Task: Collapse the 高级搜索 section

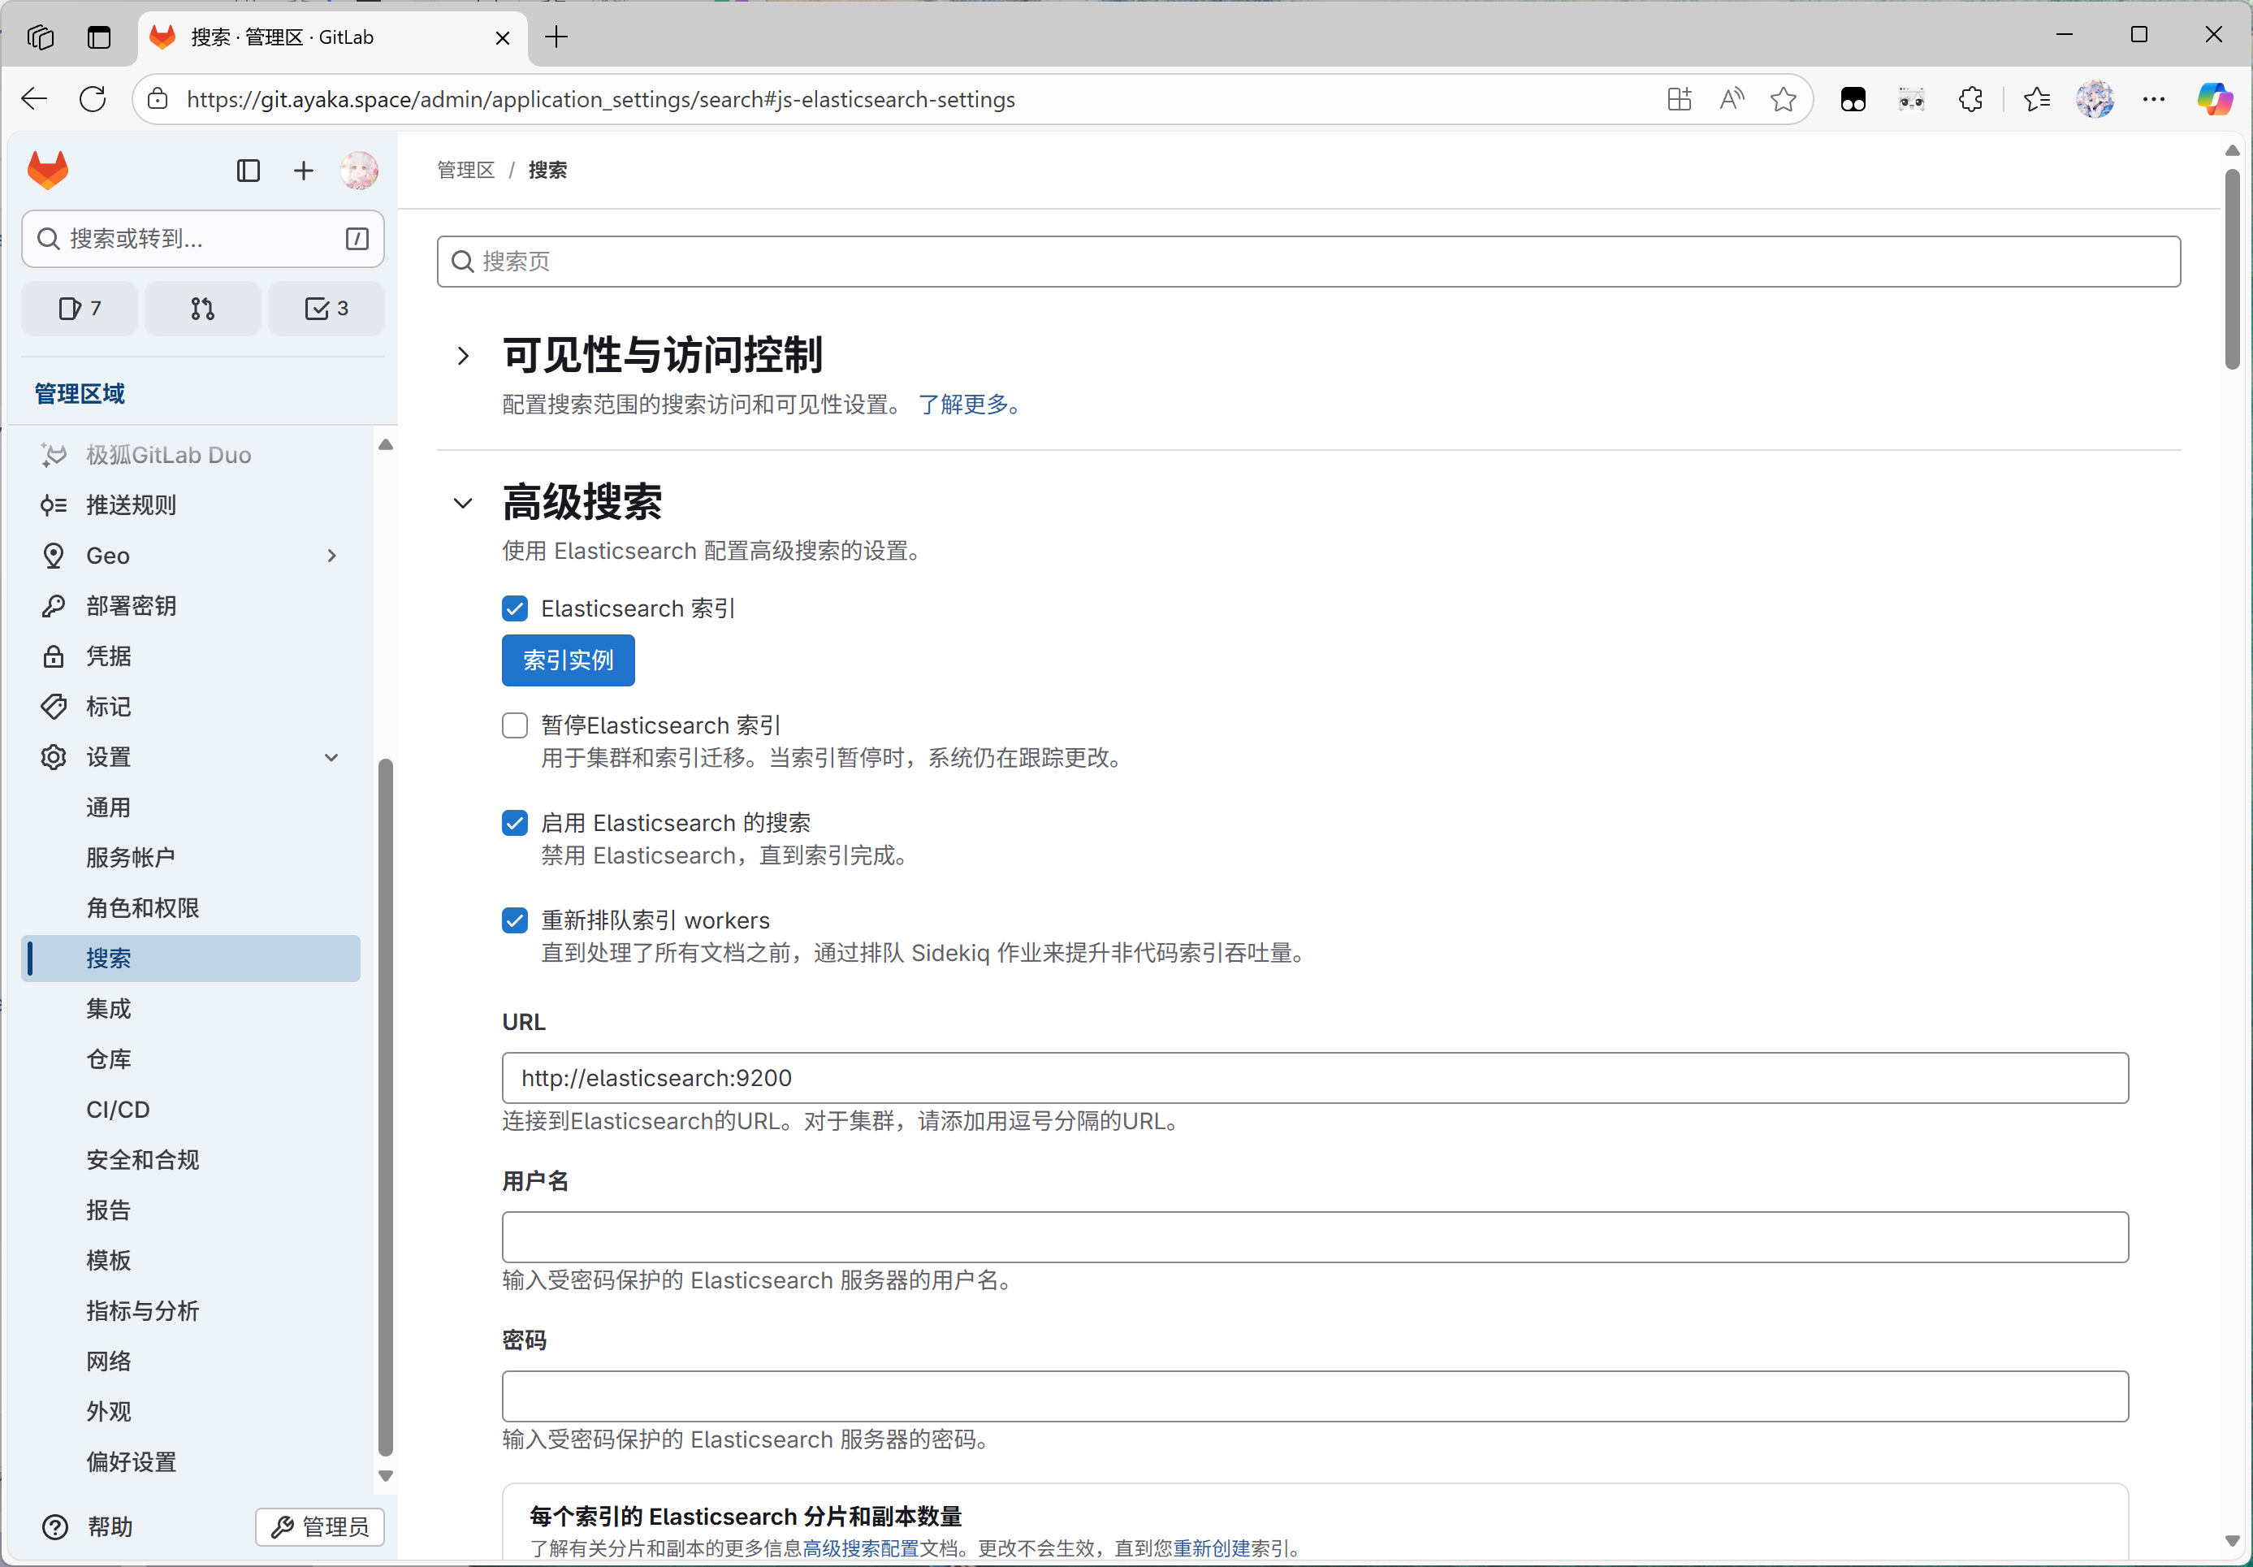Action: coord(462,504)
